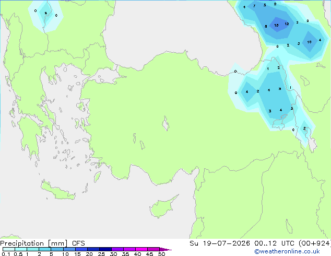Click the map precipitation value 13
Viewport: 331px width, 256px height.
(x=276, y=26)
